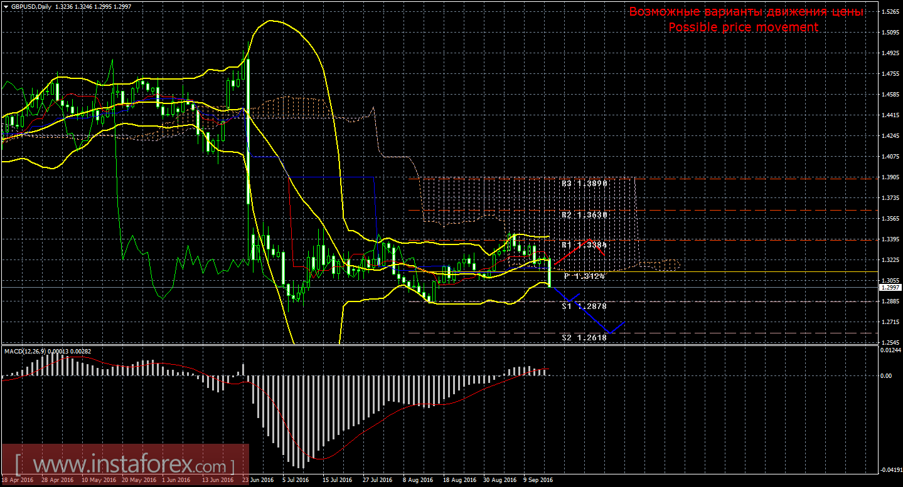This screenshot has width=903, height=487.
Task: Click the 30 Aug 2016 date label
Action: pos(500,480)
